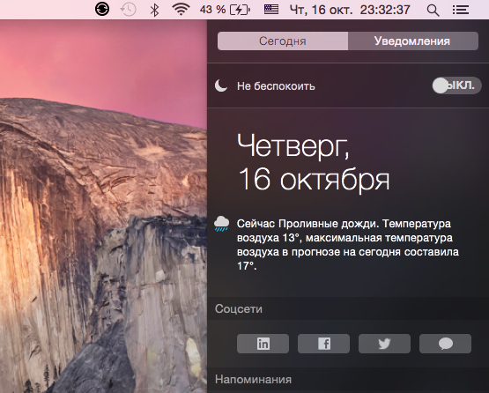The image size is (489, 393).
Task: Switch to the Сегодня tab
Action: [283, 41]
